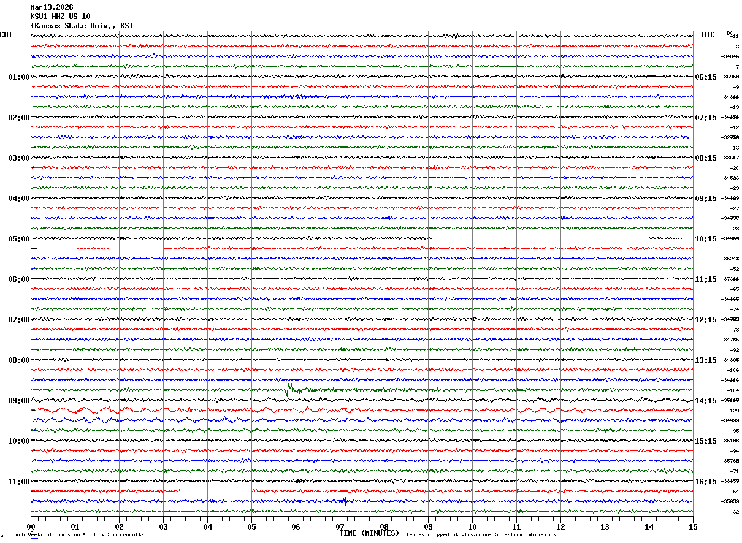Click the minute 00 axis tick label
Screen dimensions: 742x543
31,526
